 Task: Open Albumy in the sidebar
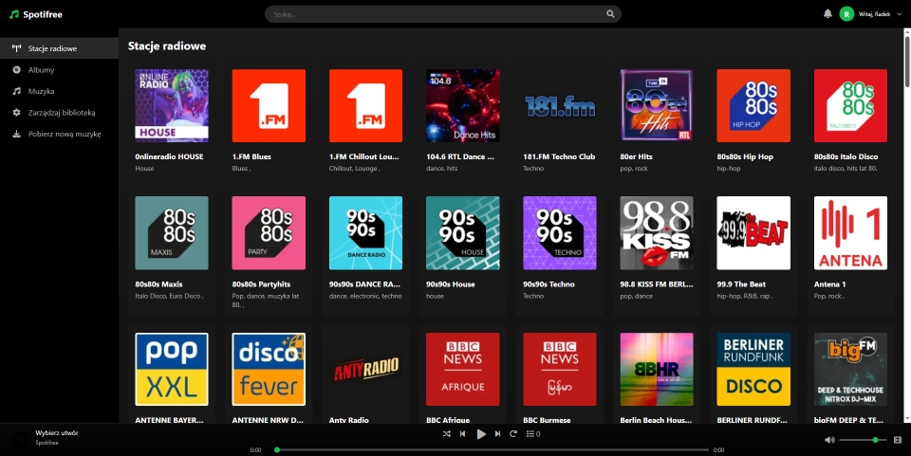tap(41, 69)
